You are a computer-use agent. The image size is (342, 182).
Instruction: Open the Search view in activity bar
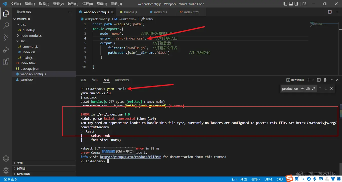click(x=6, y=25)
